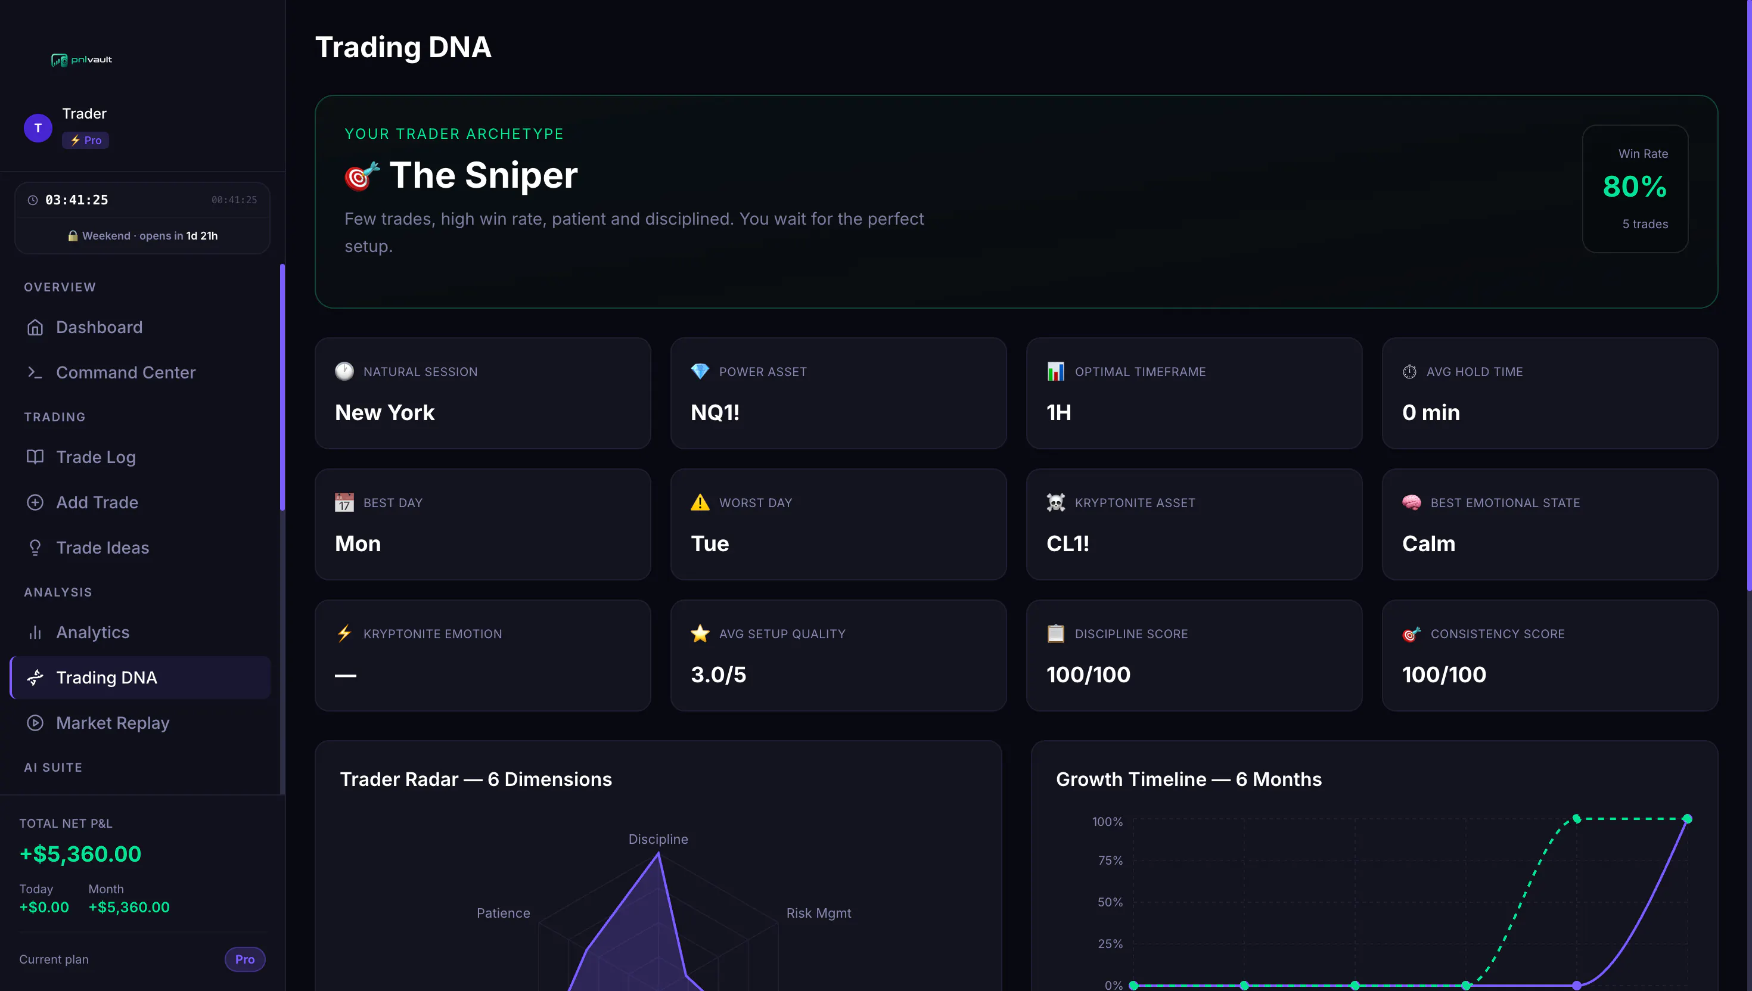The width and height of the screenshot is (1752, 991).
Task: Click the Kryptonite Emotion lightning icon
Action: point(344,633)
